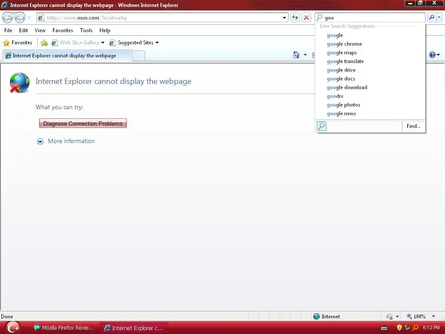This screenshot has height=334, width=445.
Task: Run search with the magnifier button
Action: pyautogui.click(x=432, y=17)
